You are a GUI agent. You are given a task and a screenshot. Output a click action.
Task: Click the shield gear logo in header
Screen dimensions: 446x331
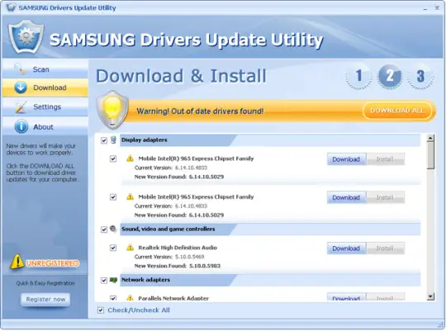coord(26,36)
